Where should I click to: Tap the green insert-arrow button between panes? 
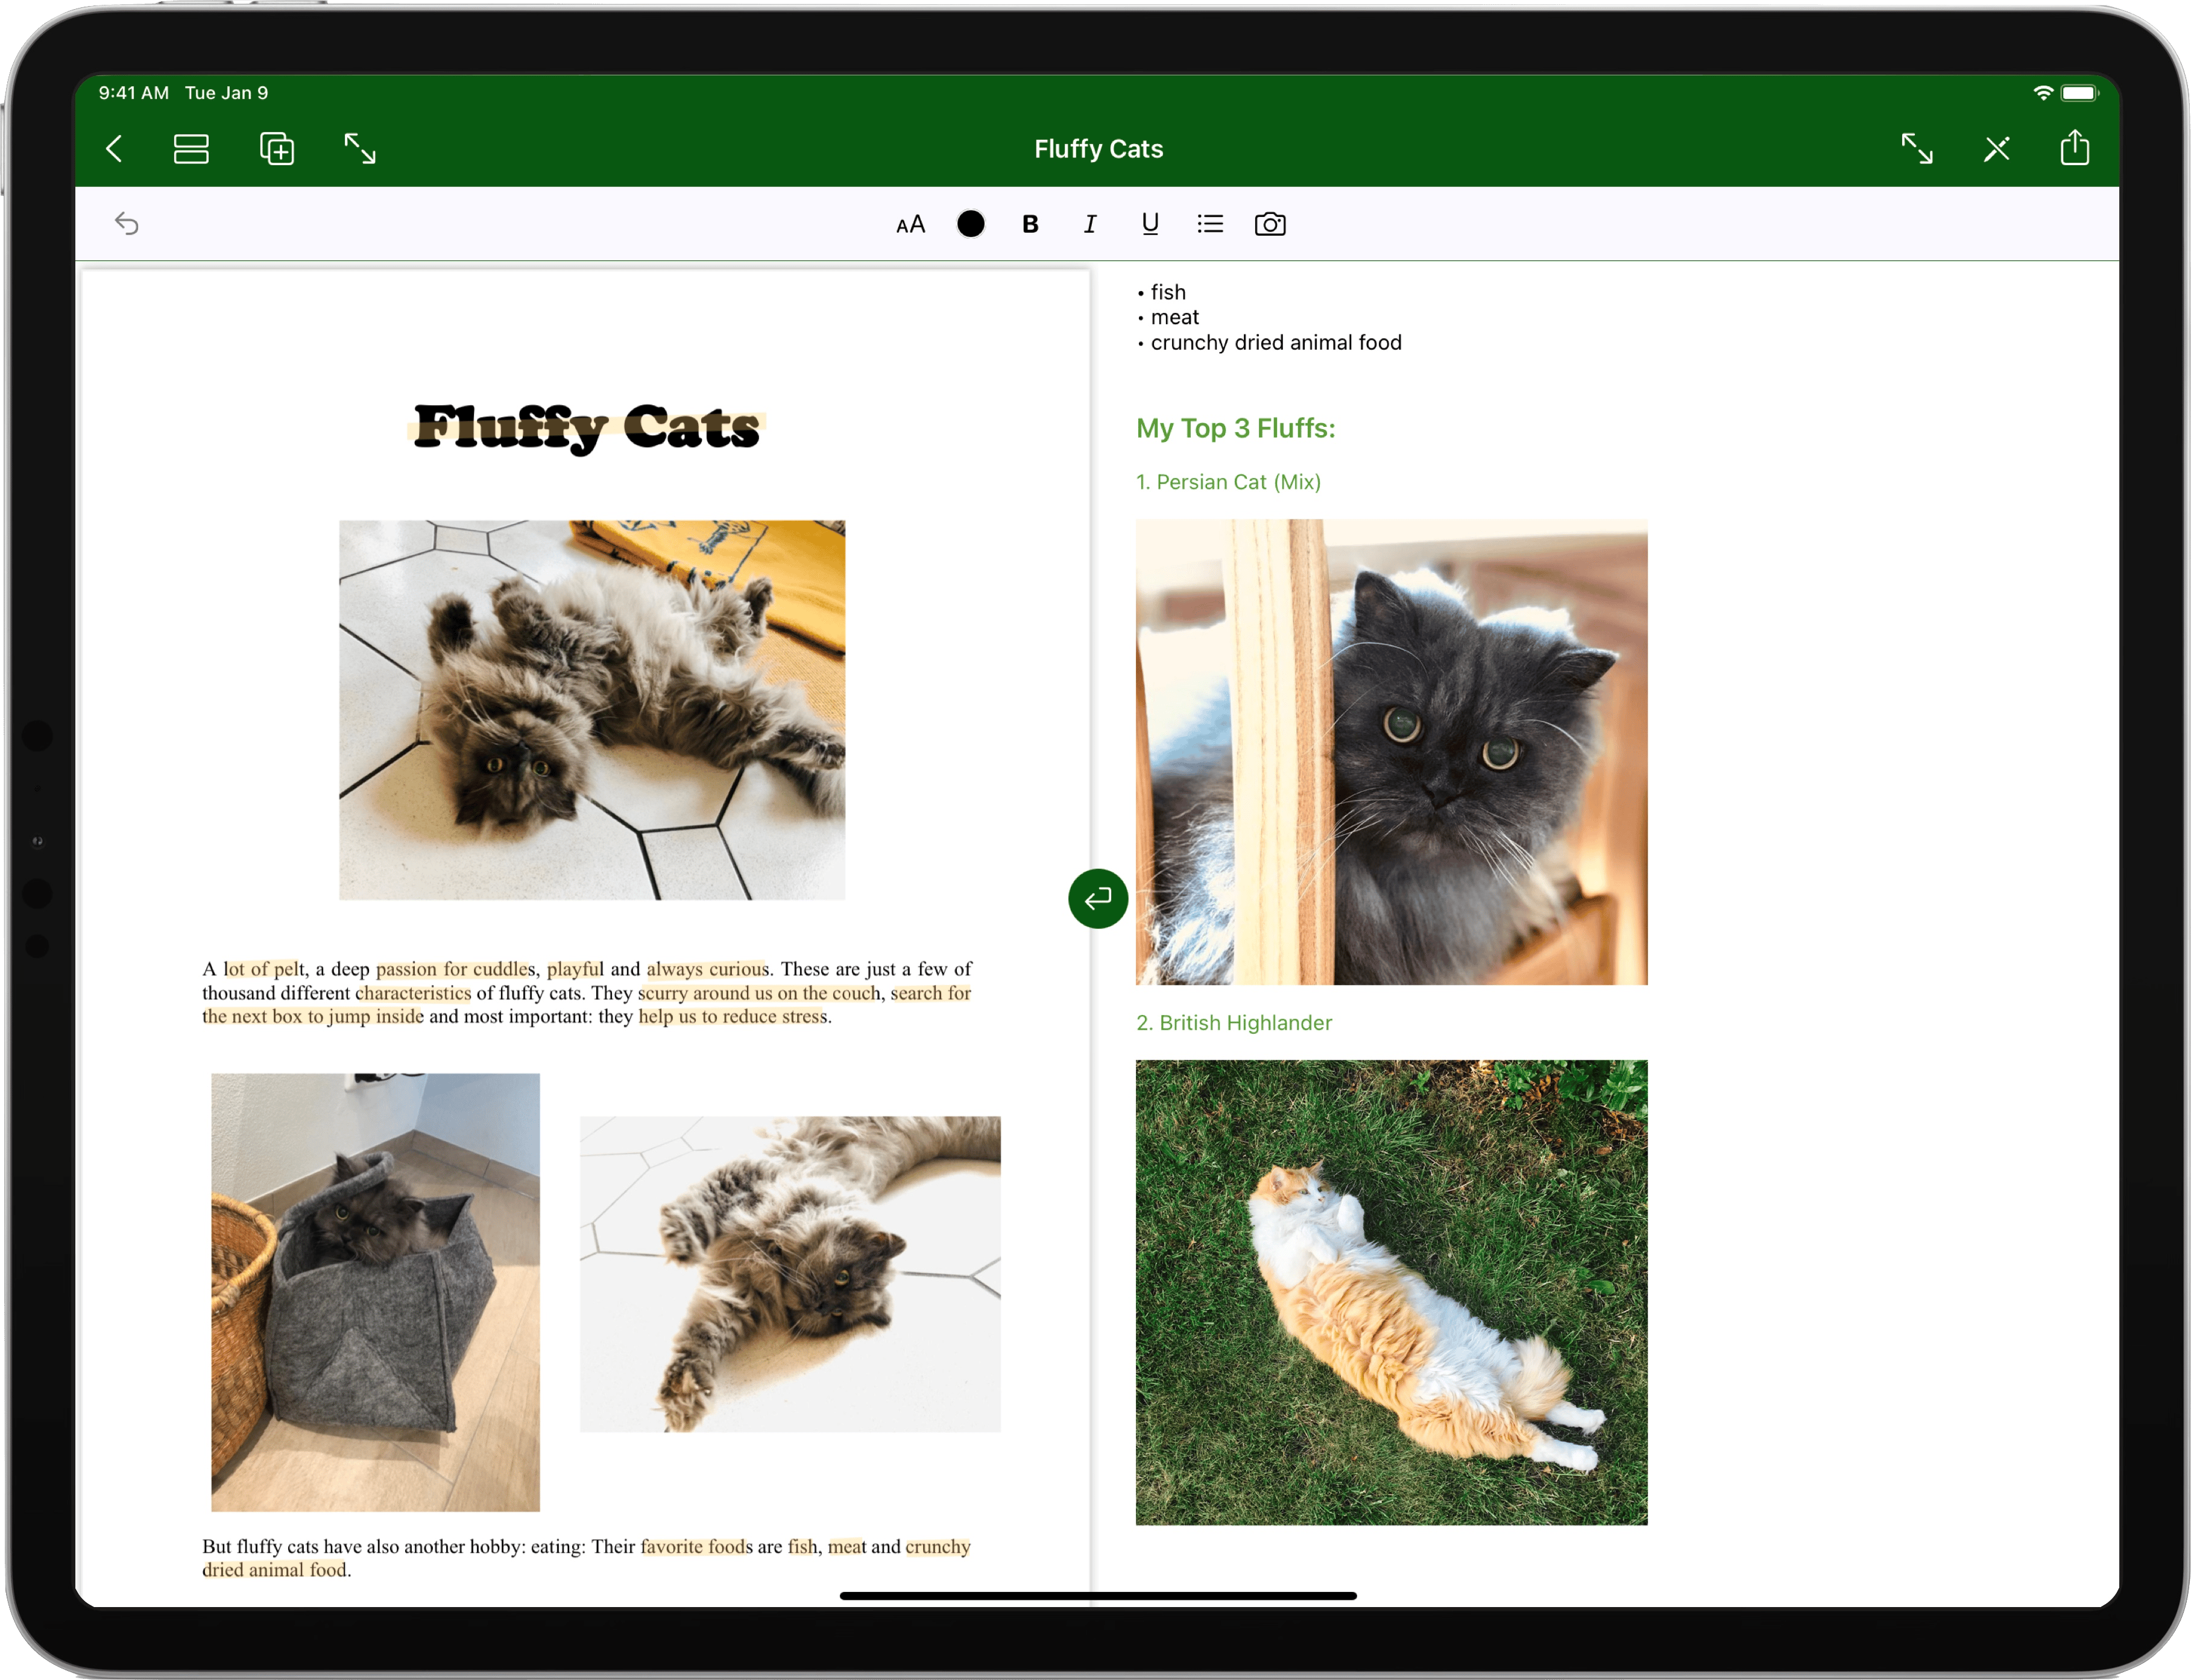point(1098,898)
